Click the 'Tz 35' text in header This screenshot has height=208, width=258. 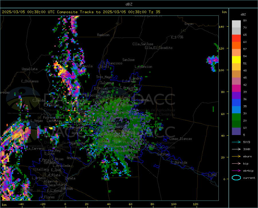click(155, 12)
